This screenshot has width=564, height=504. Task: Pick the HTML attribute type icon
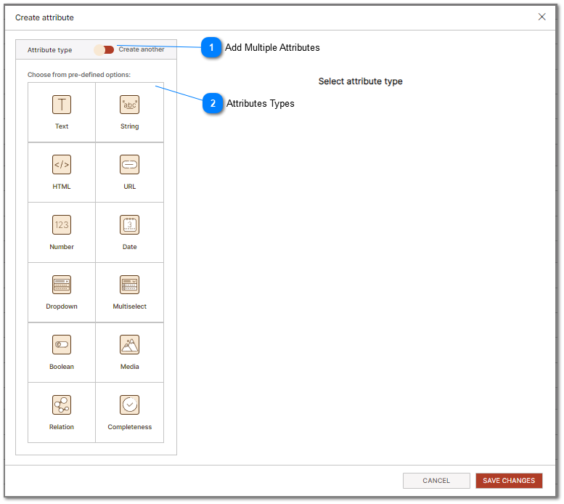62,165
